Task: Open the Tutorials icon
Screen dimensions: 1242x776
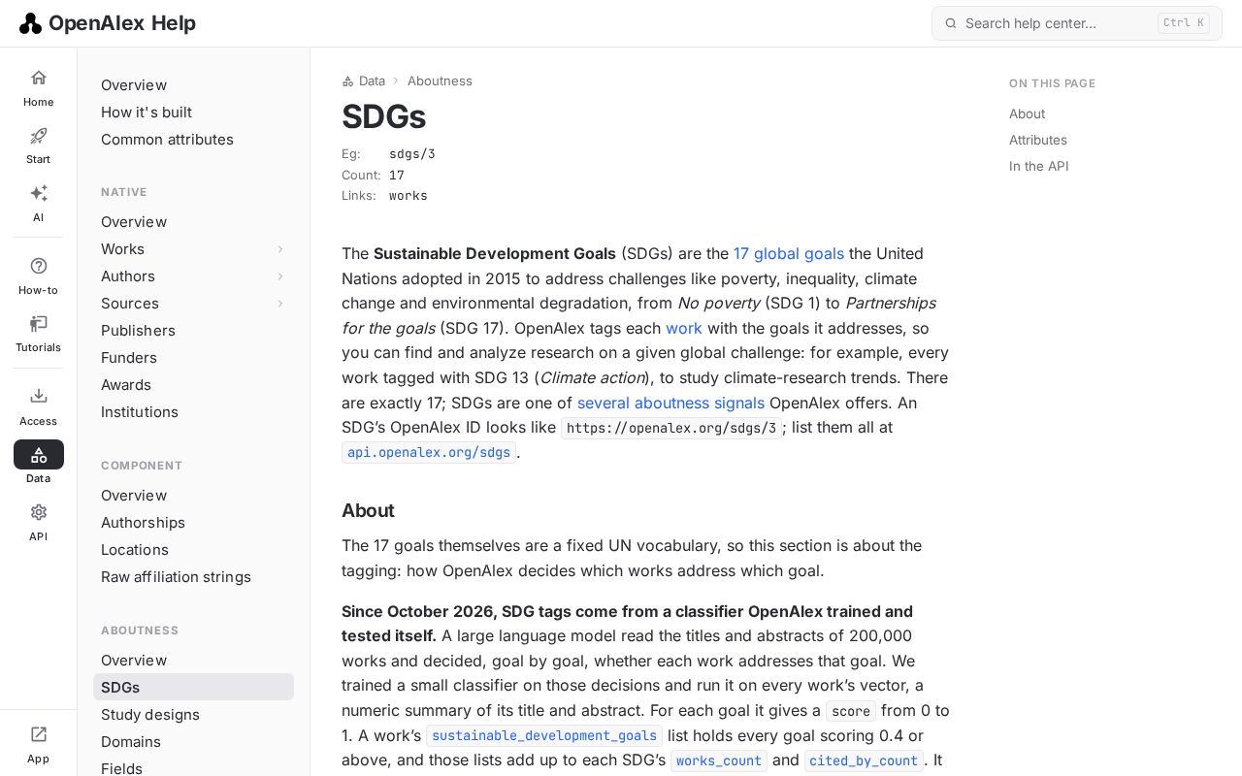Action: click(x=38, y=324)
